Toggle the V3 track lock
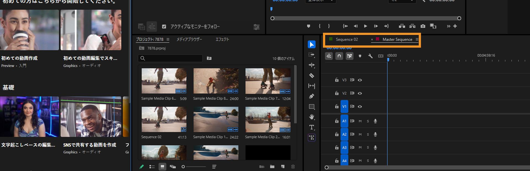Screen dimensions: 530x171 point(337,80)
